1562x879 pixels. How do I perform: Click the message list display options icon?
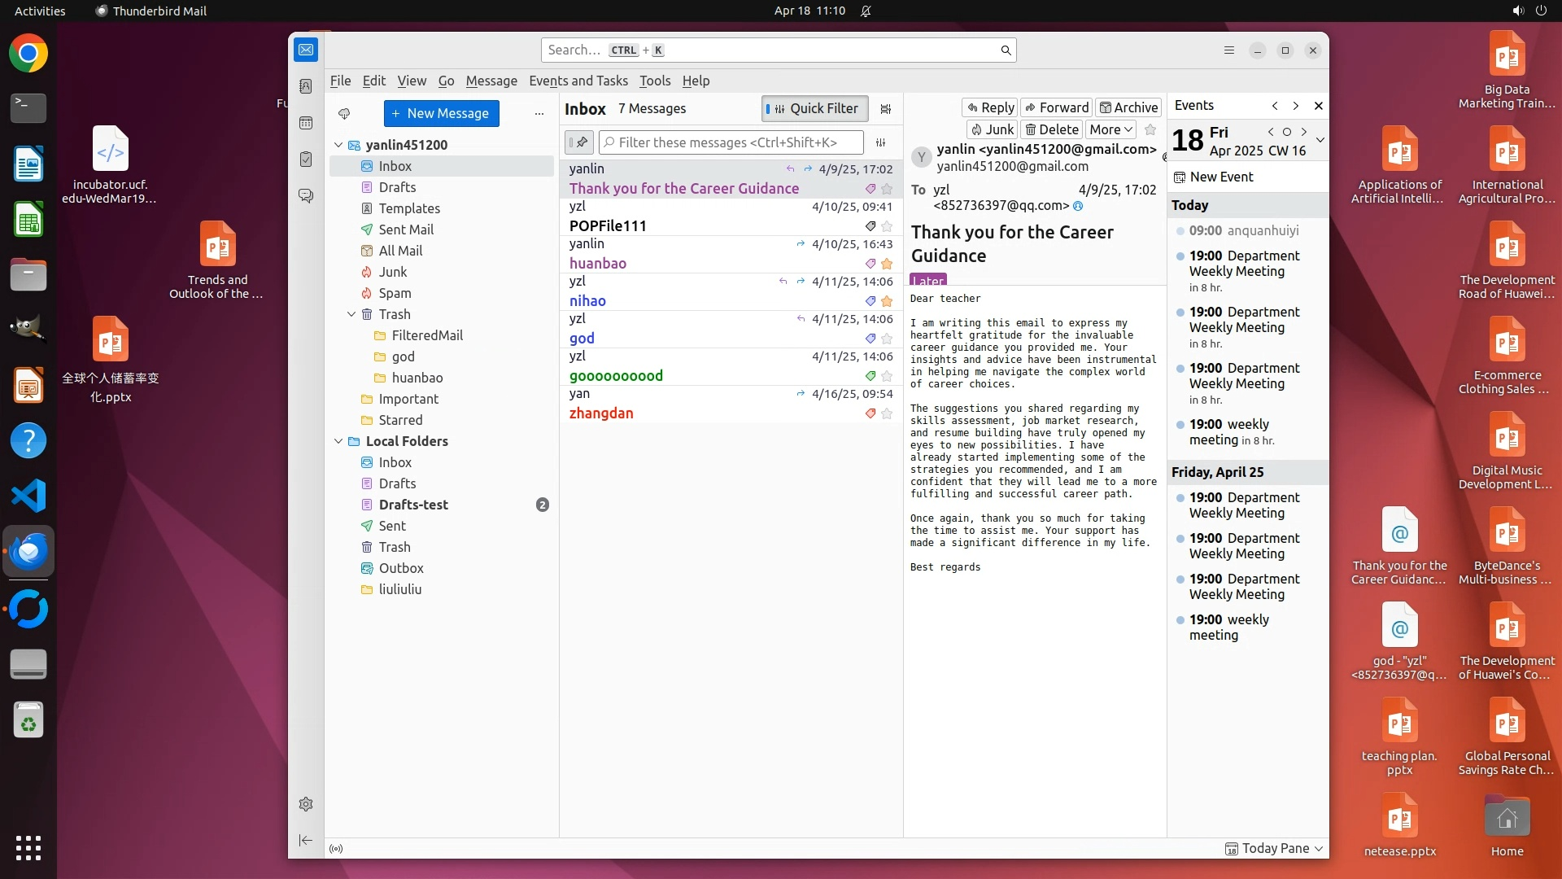(x=886, y=109)
